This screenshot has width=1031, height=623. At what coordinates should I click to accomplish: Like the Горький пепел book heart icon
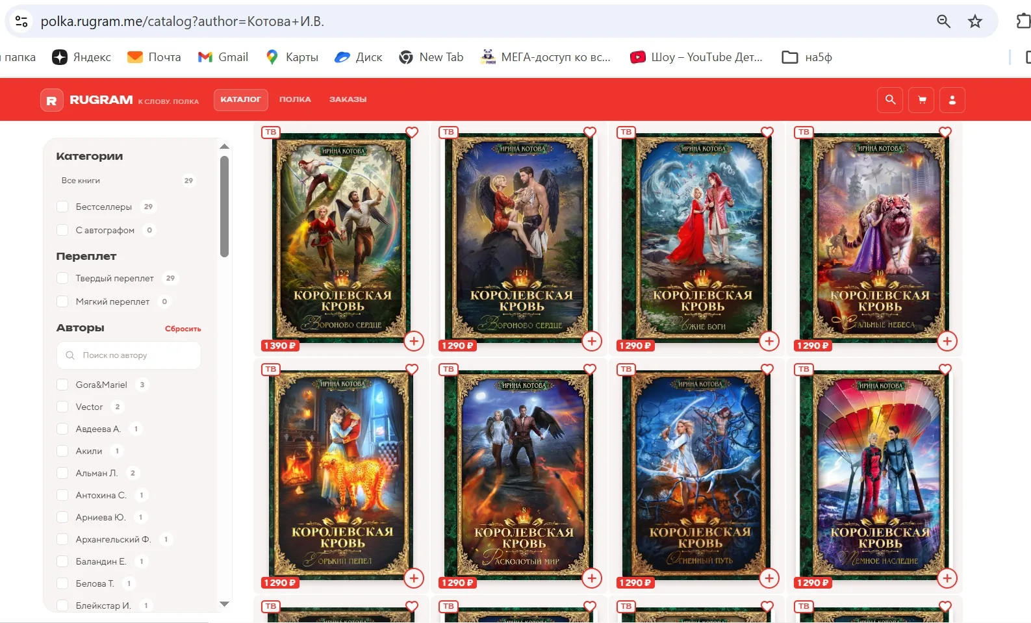pos(412,370)
